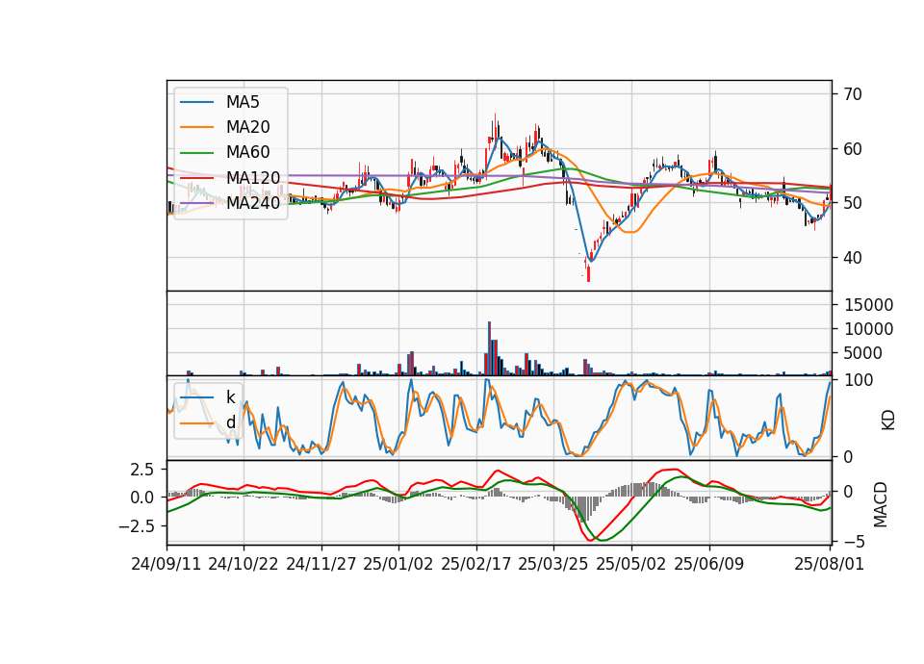Click the 'k' legend label in KD panel
The height and width of the screenshot is (664, 924).
230,397
